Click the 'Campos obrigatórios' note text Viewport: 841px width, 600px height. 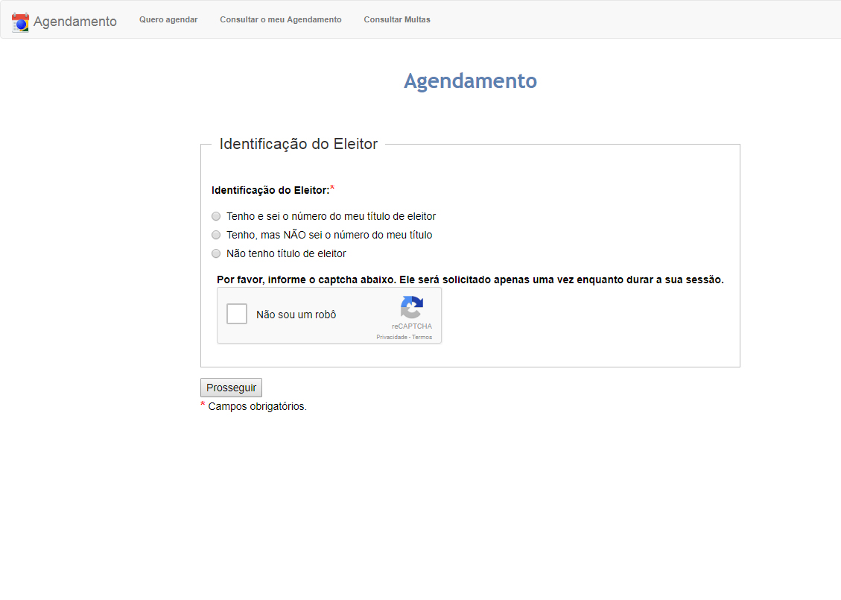(257, 406)
